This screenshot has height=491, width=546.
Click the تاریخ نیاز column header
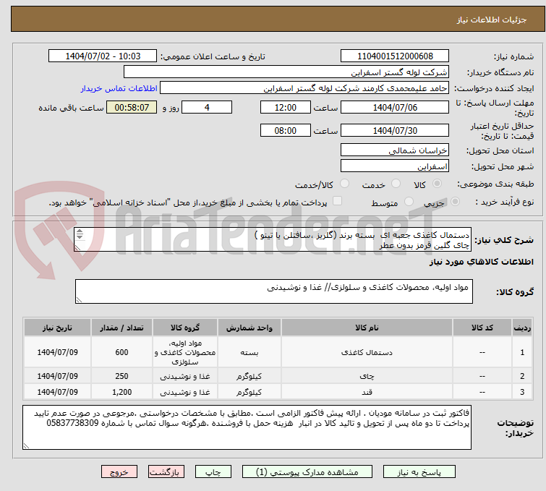coord(57,328)
